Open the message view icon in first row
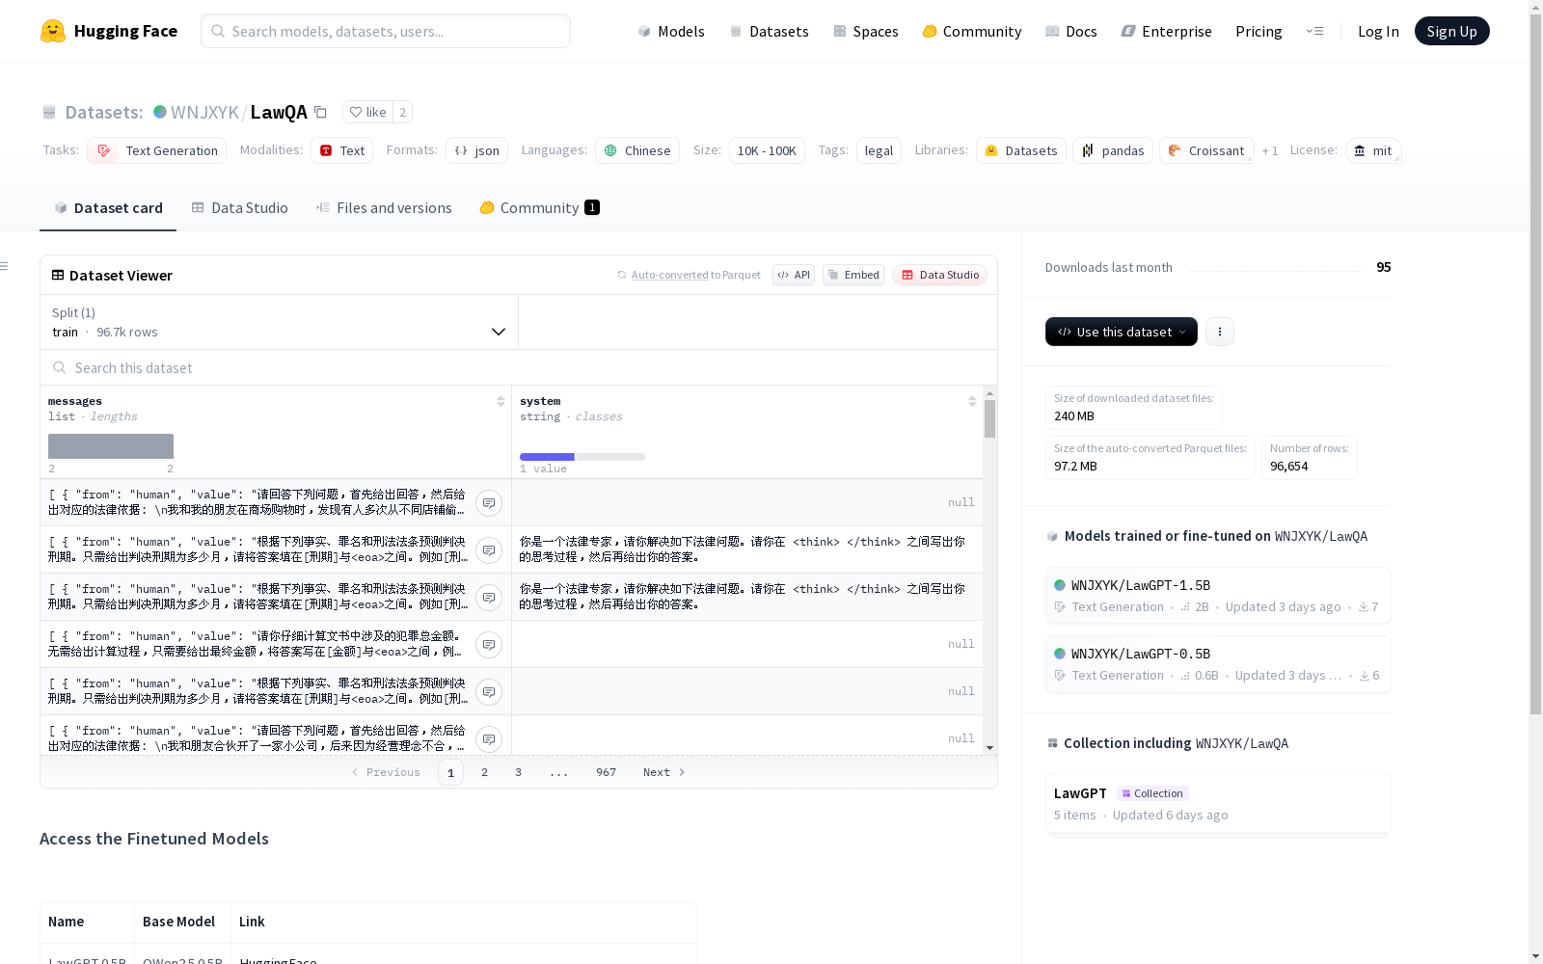Image resolution: width=1543 pixels, height=964 pixels. tap(489, 503)
